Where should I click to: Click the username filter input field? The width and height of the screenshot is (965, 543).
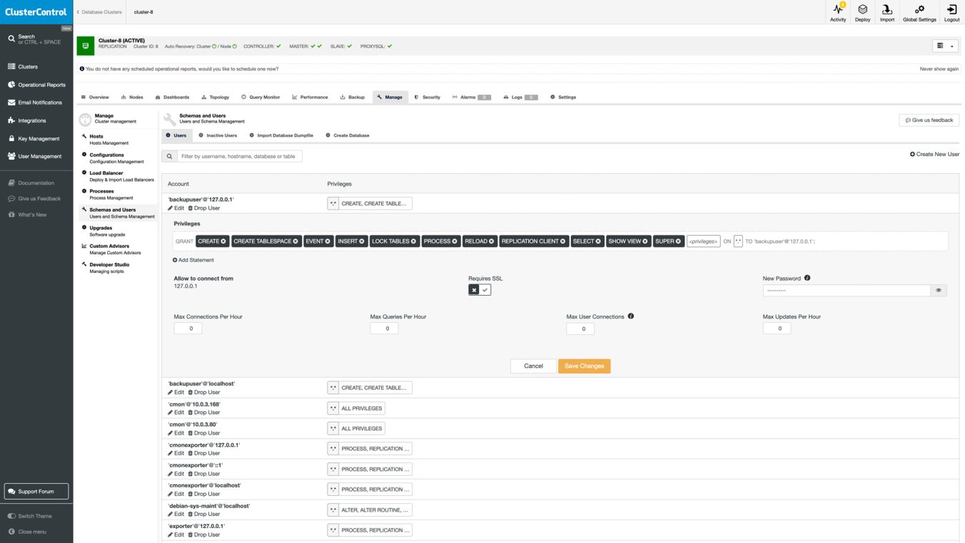(236, 155)
